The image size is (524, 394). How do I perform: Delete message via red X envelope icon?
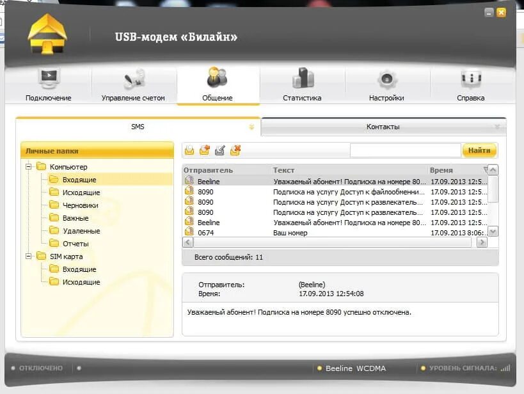(x=235, y=150)
